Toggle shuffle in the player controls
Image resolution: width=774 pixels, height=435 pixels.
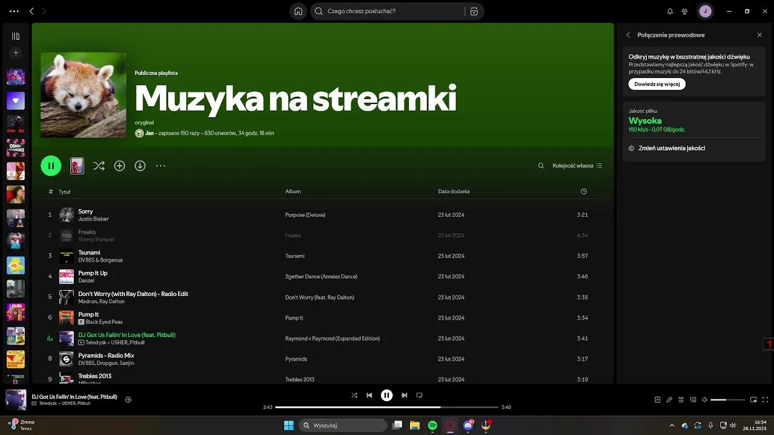click(354, 395)
